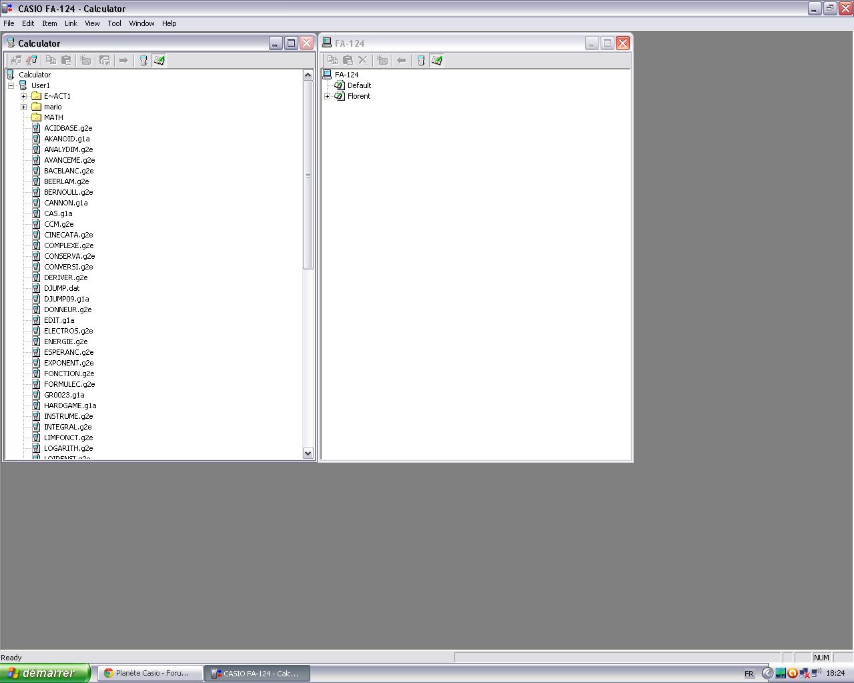Expand the mario folder
This screenshot has height=683, width=854.
[23, 107]
